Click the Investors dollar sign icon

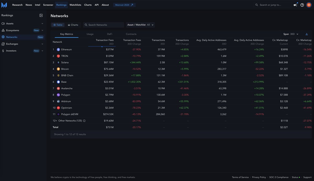pyautogui.click(x=3, y=51)
